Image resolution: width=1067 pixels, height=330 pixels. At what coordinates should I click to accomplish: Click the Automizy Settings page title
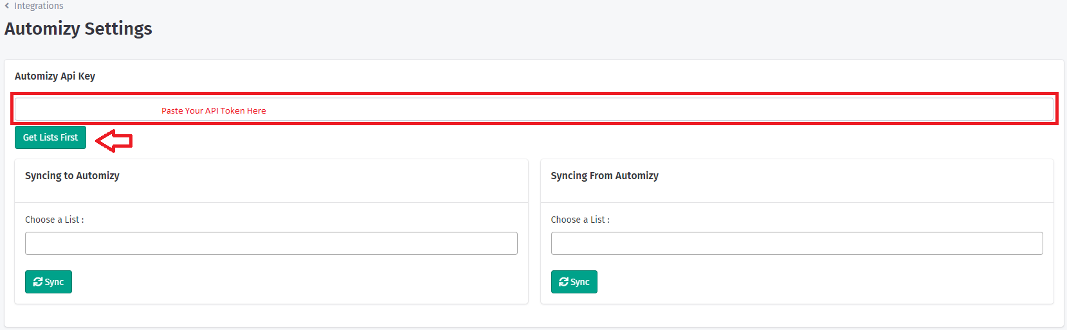78,29
